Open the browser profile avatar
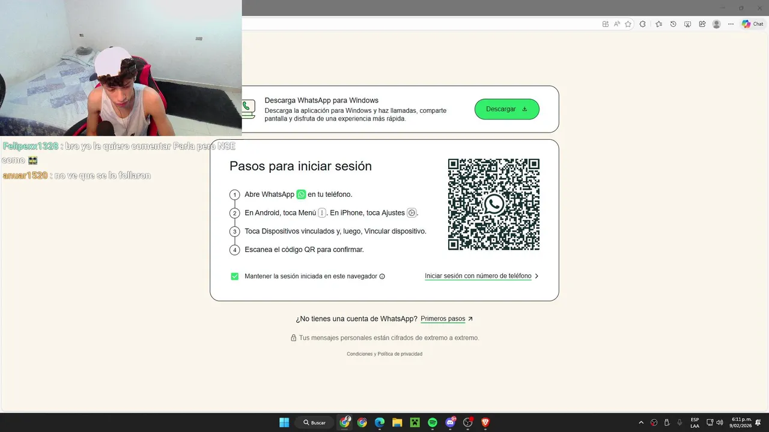This screenshot has height=432, width=769. 716,24
